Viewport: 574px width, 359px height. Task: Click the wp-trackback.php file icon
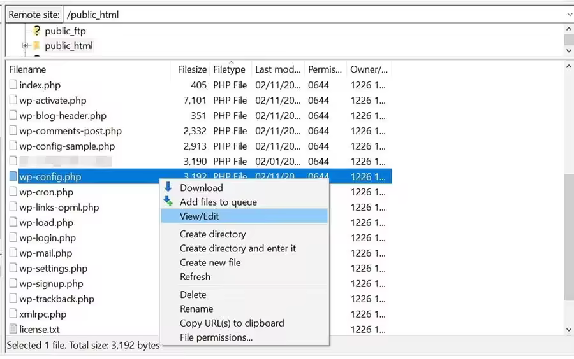click(13, 299)
